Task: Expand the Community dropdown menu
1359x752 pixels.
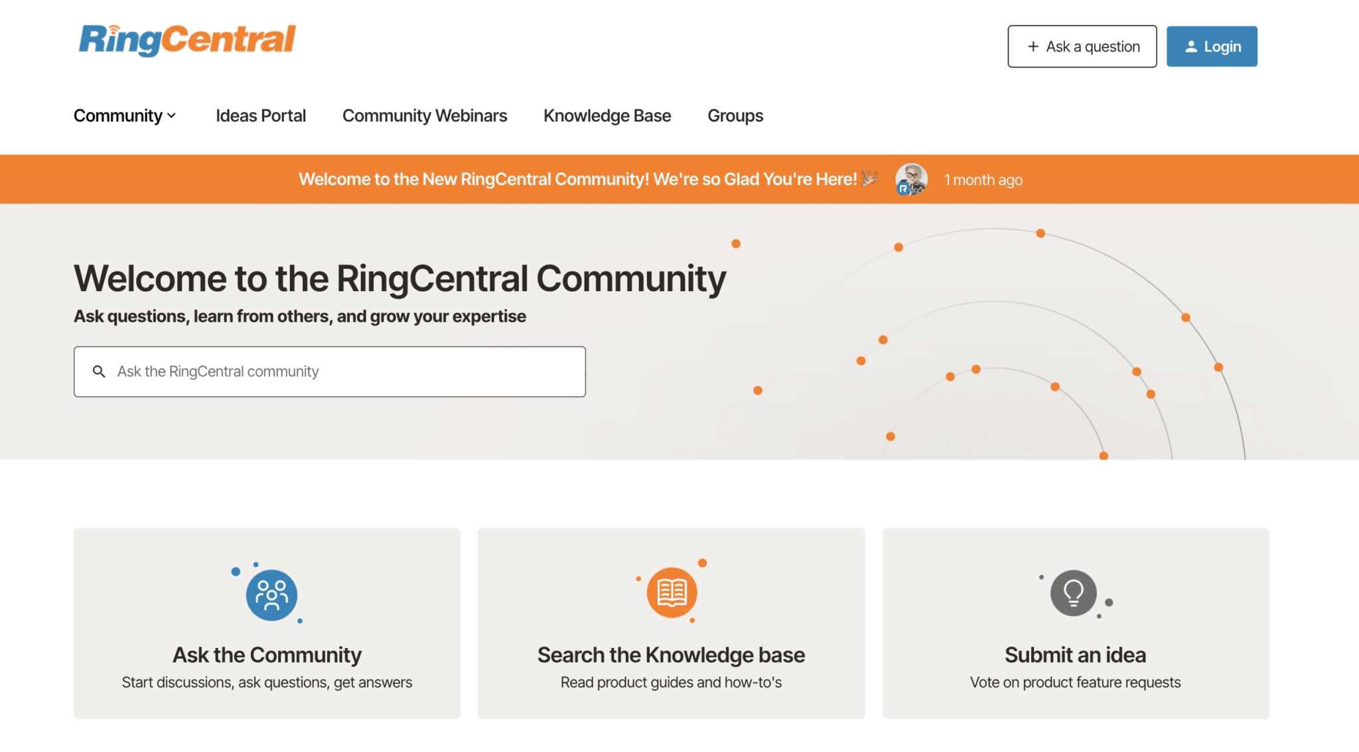Action: click(118, 115)
